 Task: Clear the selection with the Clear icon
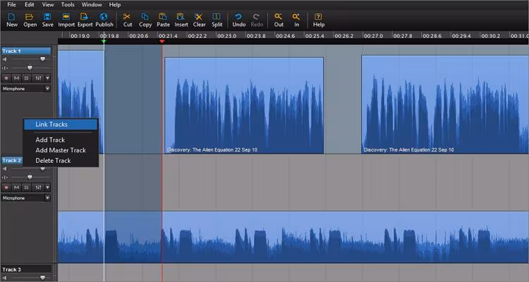(199, 20)
